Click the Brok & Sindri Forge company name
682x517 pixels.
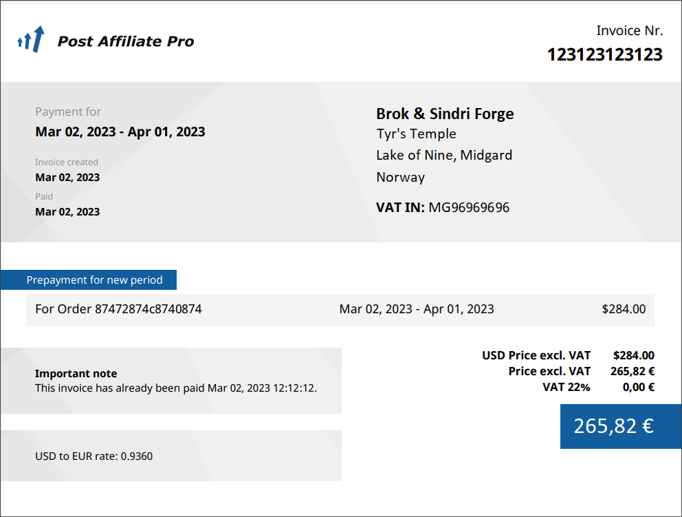pyautogui.click(x=445, y=114)
